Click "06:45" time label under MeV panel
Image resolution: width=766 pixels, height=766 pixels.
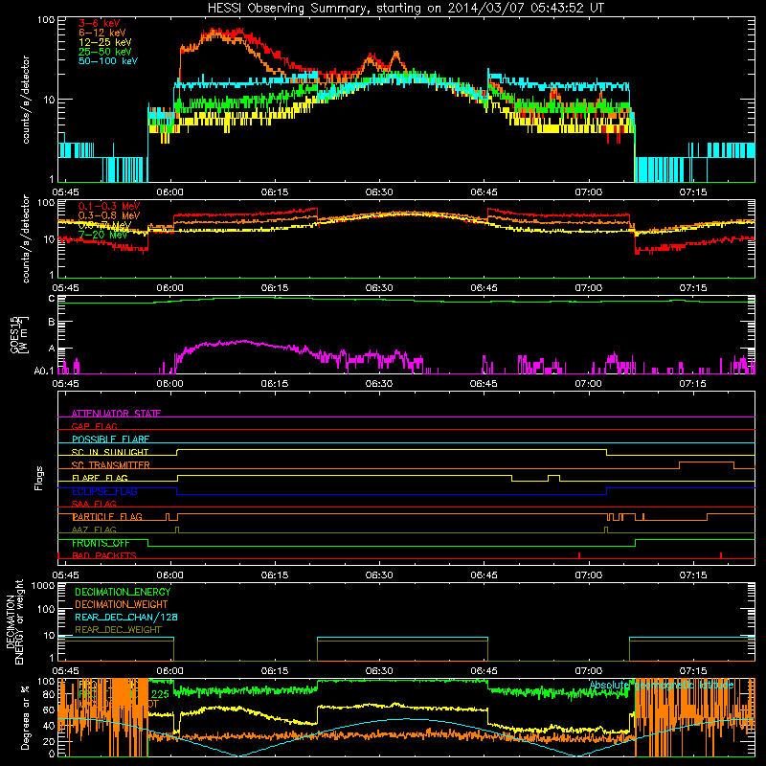pos(484,288)
